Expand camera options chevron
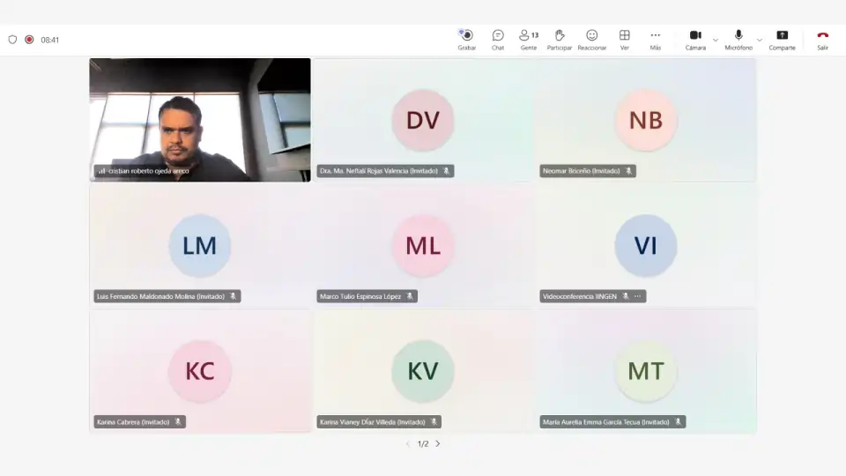The width and height of the screenshot is (846, 476). 716,40
